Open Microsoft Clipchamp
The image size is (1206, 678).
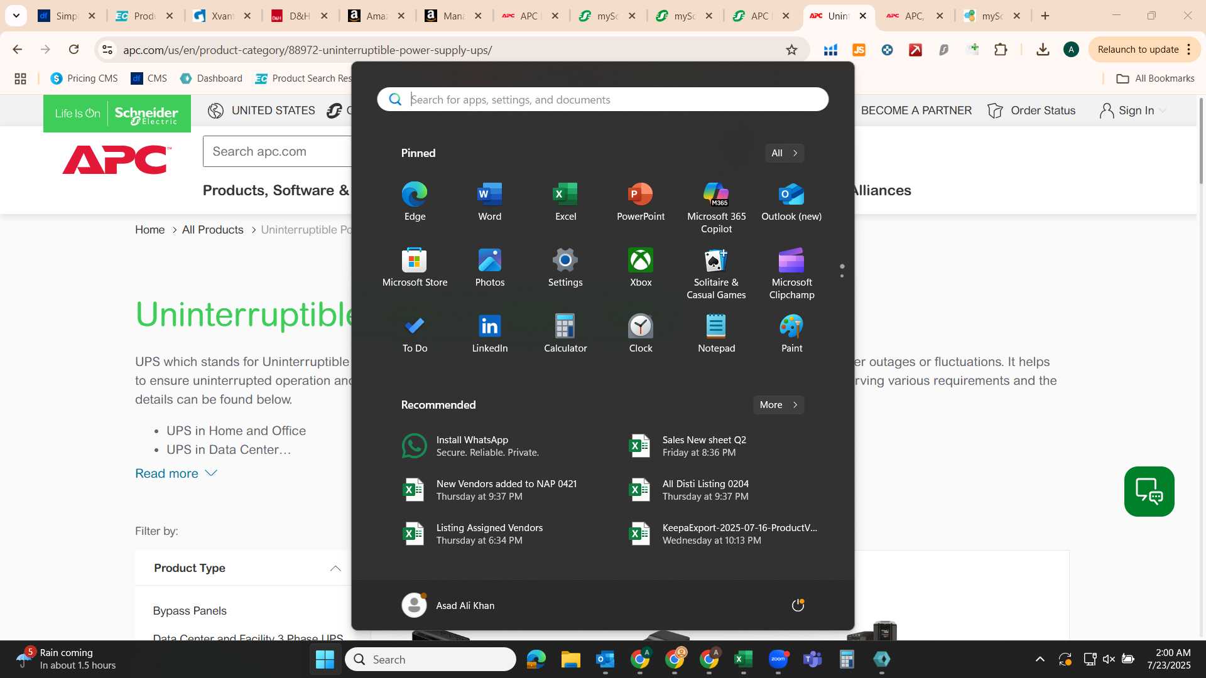pyautogui.click(x=791, y=274)
